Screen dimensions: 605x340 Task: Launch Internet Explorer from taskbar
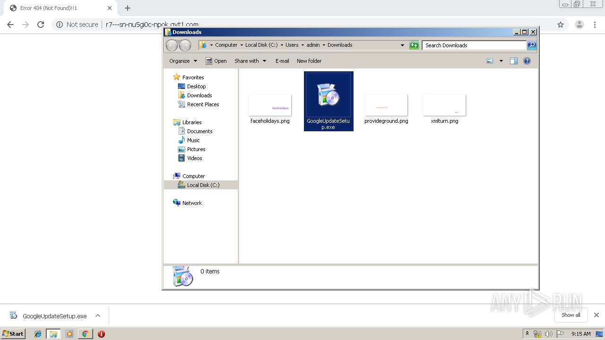(38, 334)
